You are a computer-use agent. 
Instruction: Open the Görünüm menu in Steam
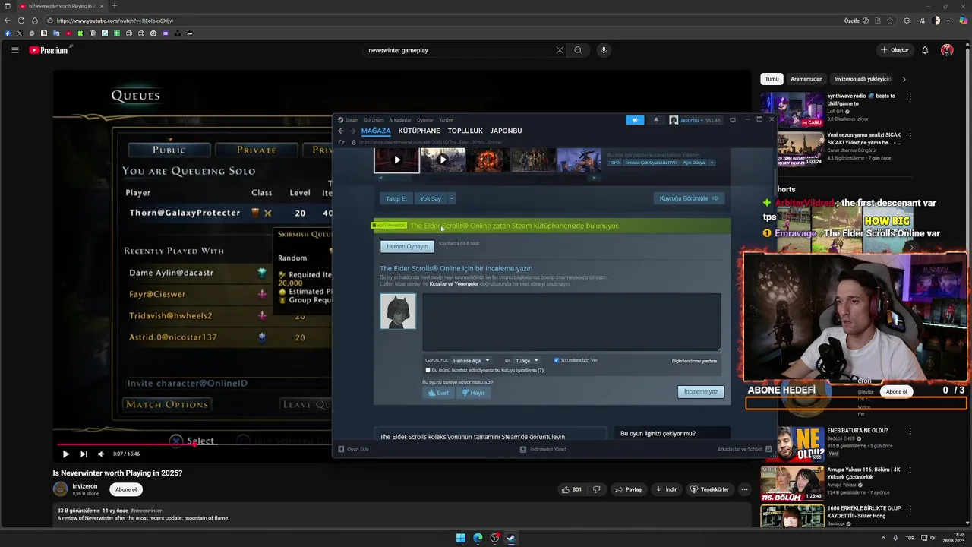pyautogui.click(x=374, y=120)
